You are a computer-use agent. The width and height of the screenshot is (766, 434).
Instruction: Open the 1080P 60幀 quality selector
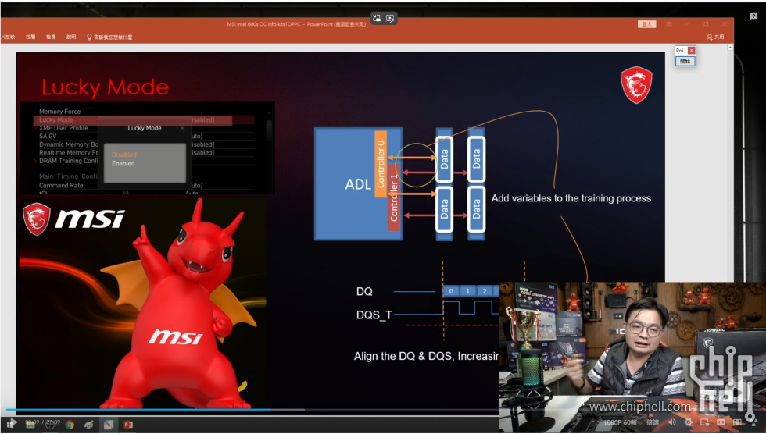(x=621, y=422)
